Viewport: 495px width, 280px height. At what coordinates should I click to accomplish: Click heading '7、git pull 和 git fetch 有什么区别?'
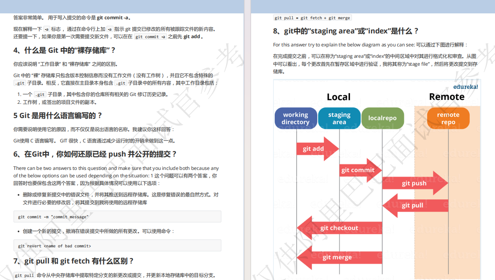click(74, 261)
